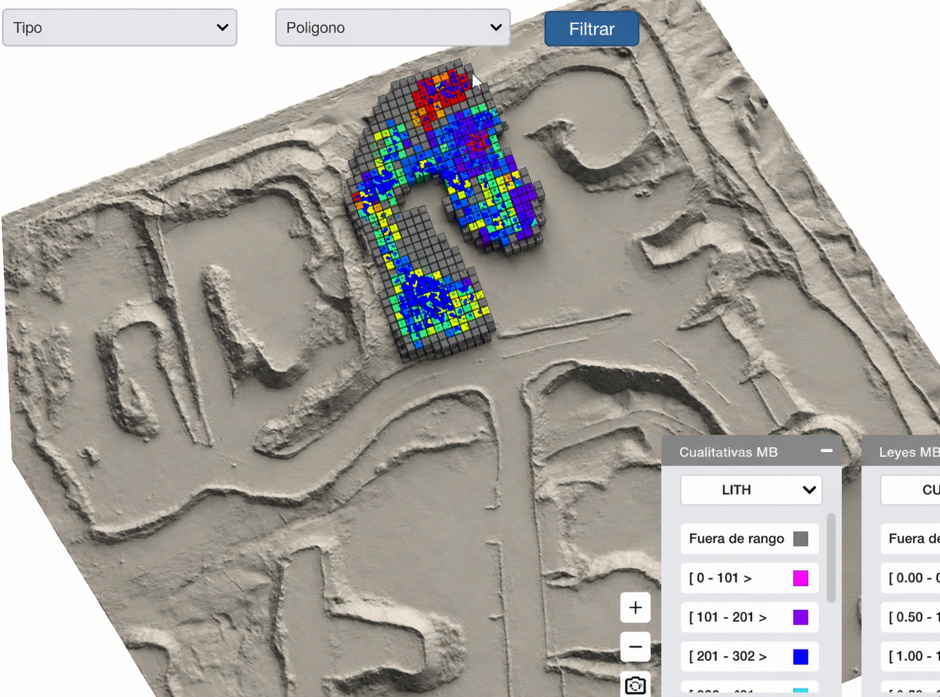Select the Fuera de rango gray swatch
Screen dimensions: 940x697
click(801, 539)
